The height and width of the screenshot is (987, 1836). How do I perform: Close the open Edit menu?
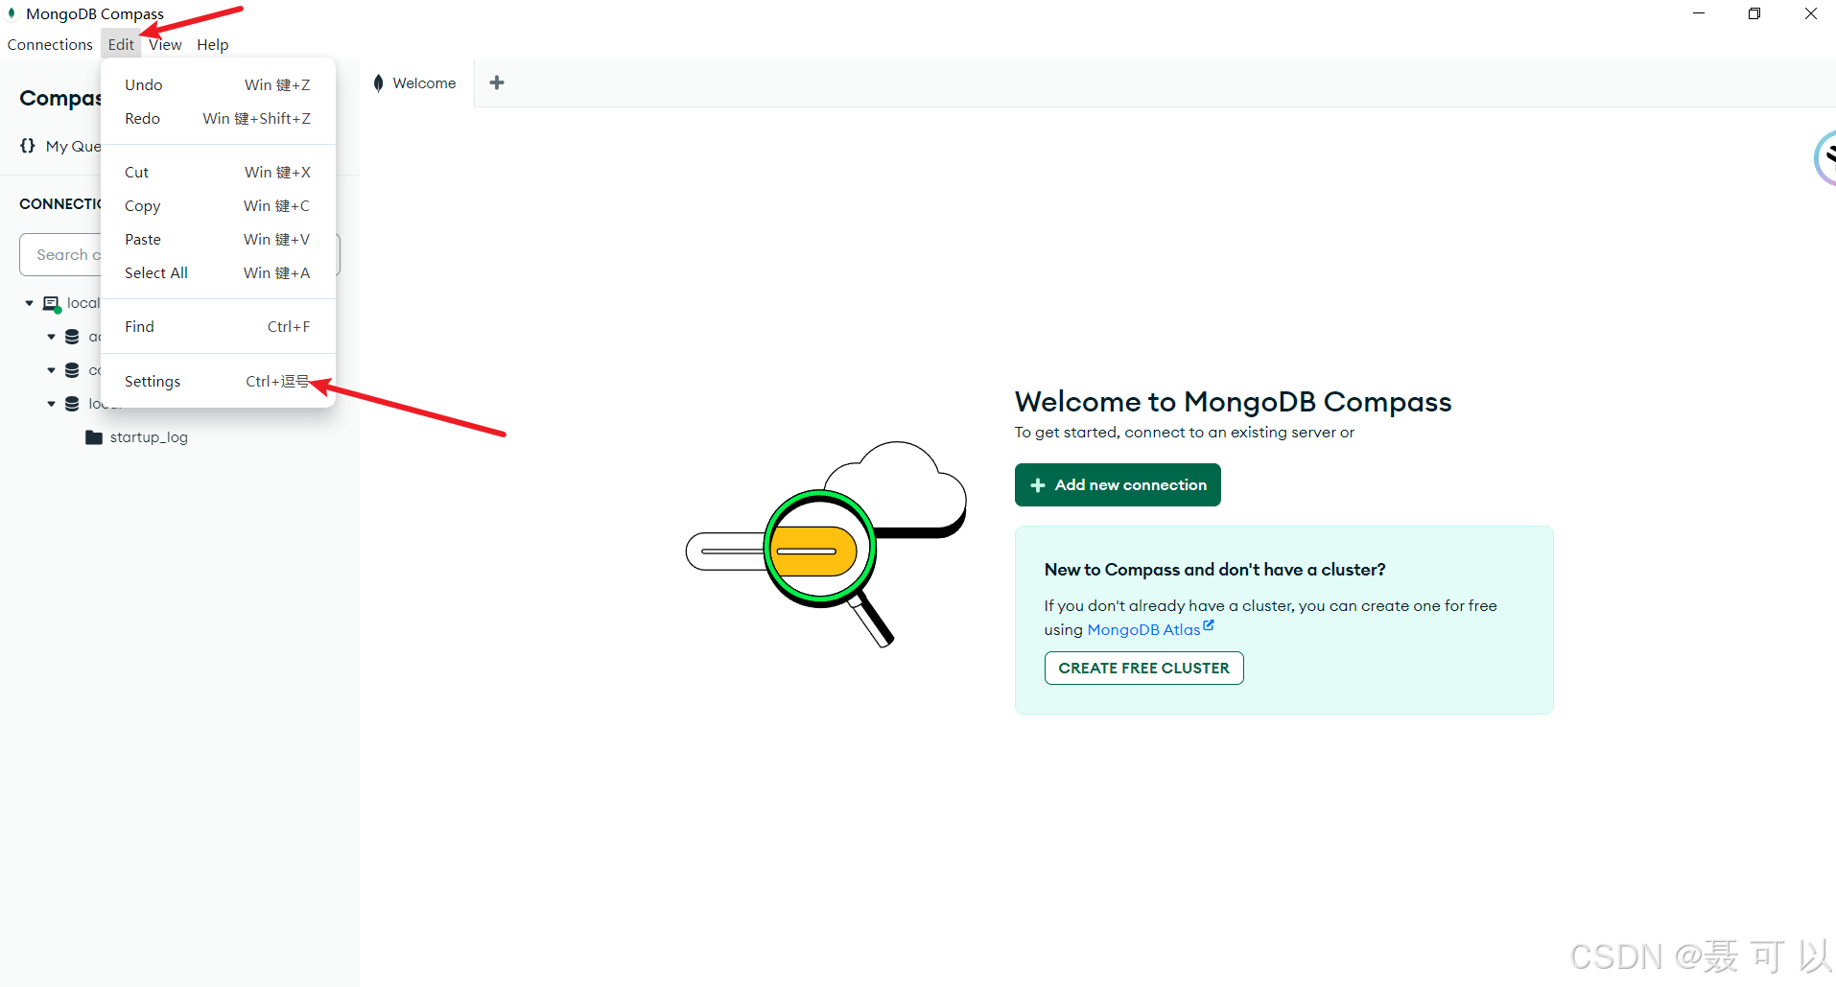coord(121,44)
